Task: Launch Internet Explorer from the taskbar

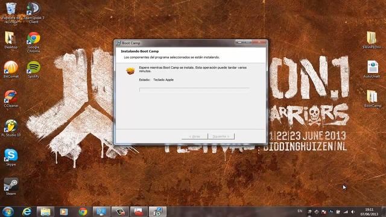Action: click(x=27, y=212)
